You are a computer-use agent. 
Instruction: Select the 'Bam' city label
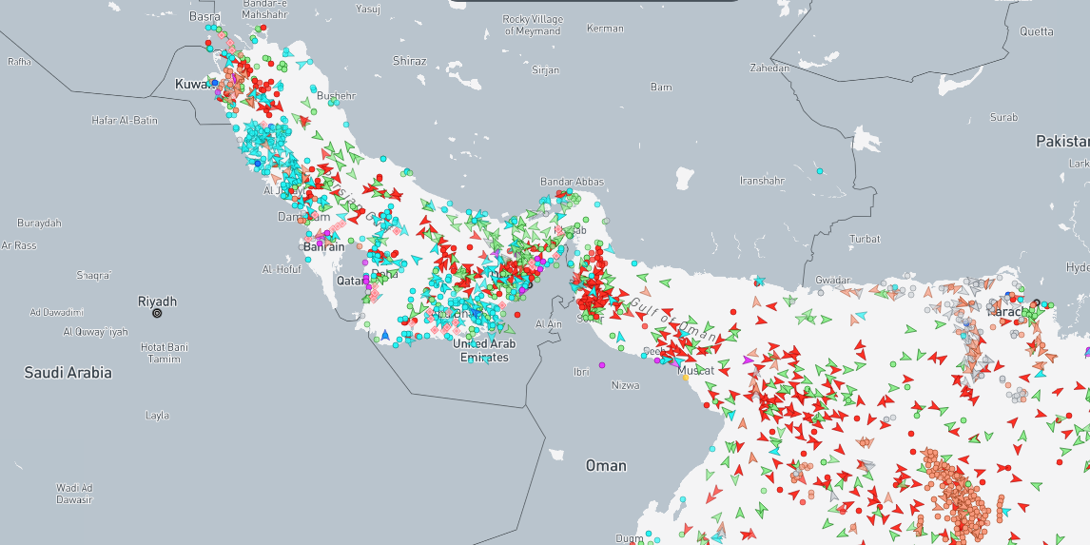(661, 87)
